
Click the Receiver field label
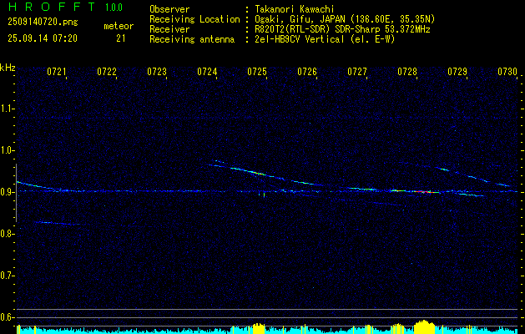pyautogui.click(x=169, y=29)
